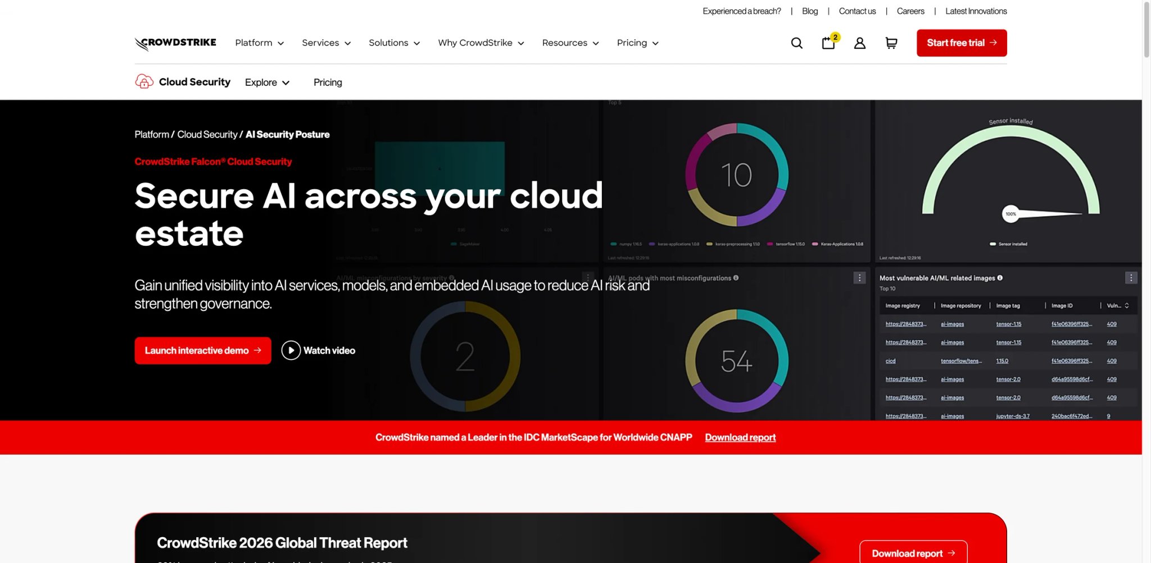Open the Most vulnerable images widget three-dot menu
1151x563 pixels.
pos(1131,278)
